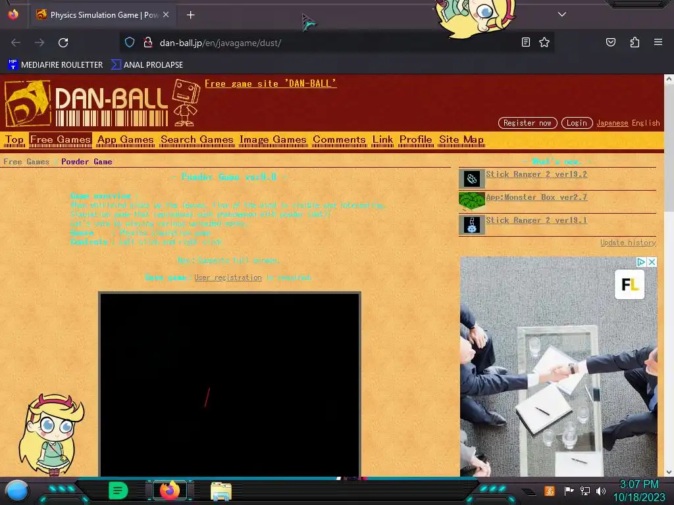
Task: Open the Profile menu item
Action: (x=416, y=139)
